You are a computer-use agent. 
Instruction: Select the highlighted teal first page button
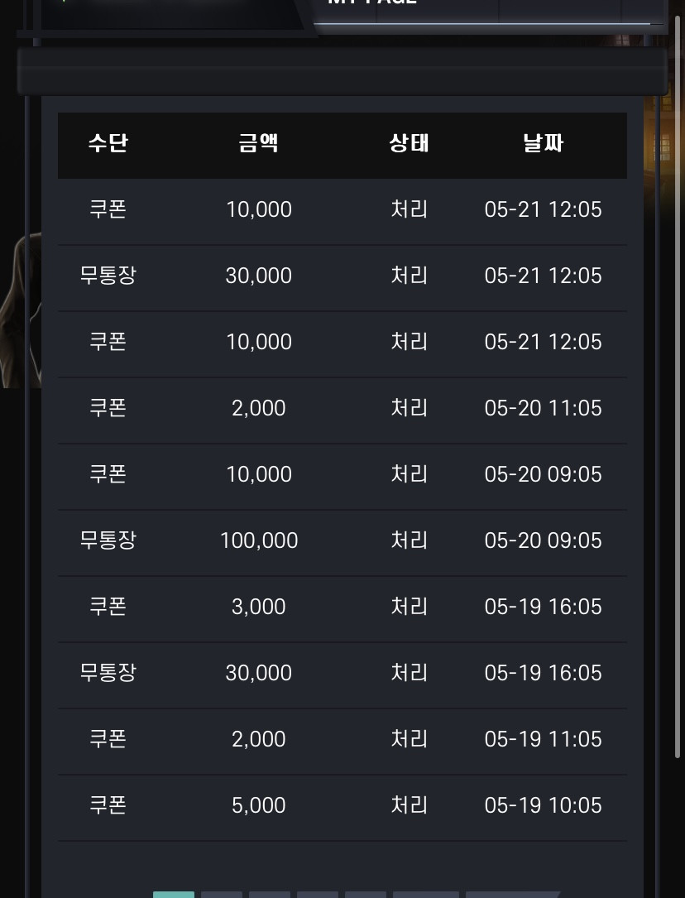174,895
